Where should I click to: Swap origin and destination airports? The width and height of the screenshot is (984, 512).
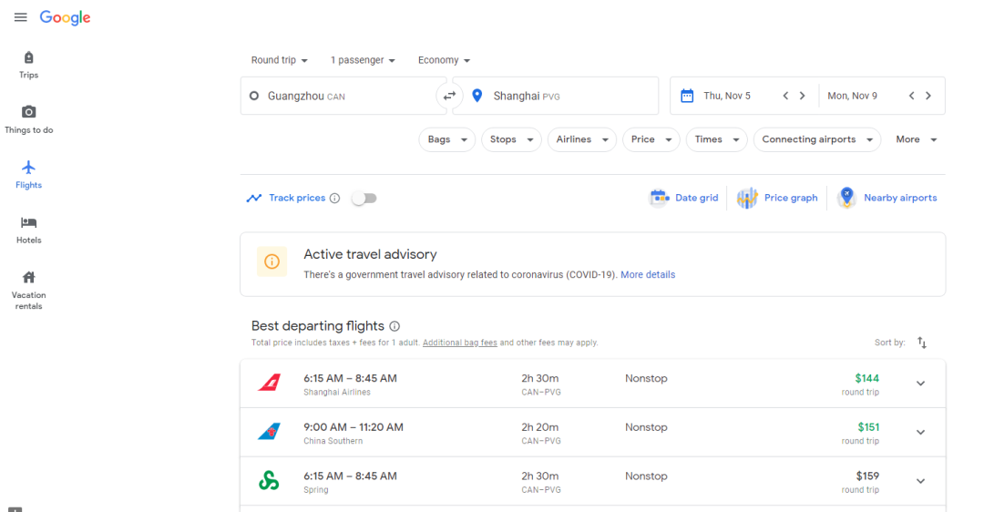pyautogui.click(x=449, y=96)
